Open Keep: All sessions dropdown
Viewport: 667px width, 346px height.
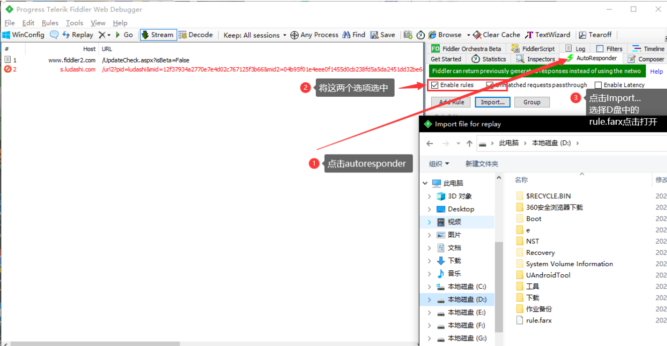[255, 35]
